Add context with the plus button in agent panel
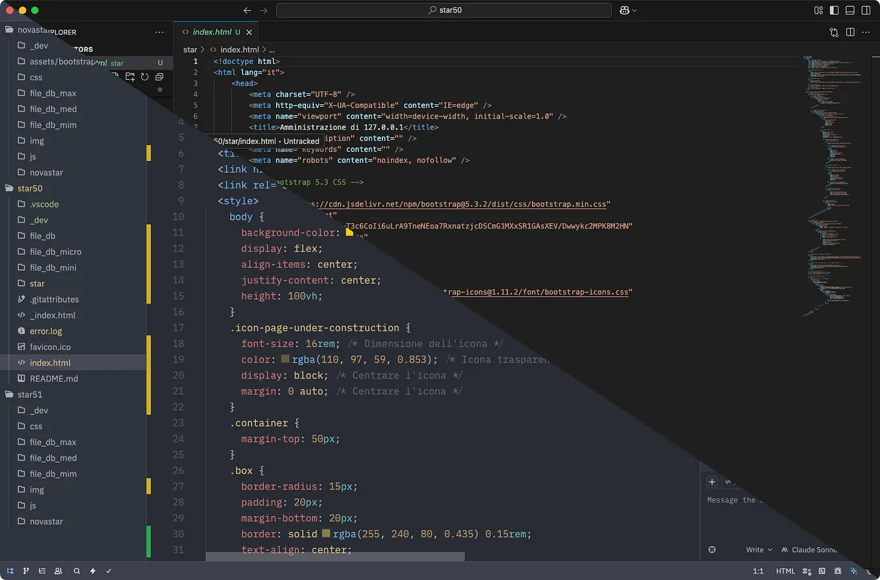Image resolution: width=880 pixels, height=580 pixels. 712,482
